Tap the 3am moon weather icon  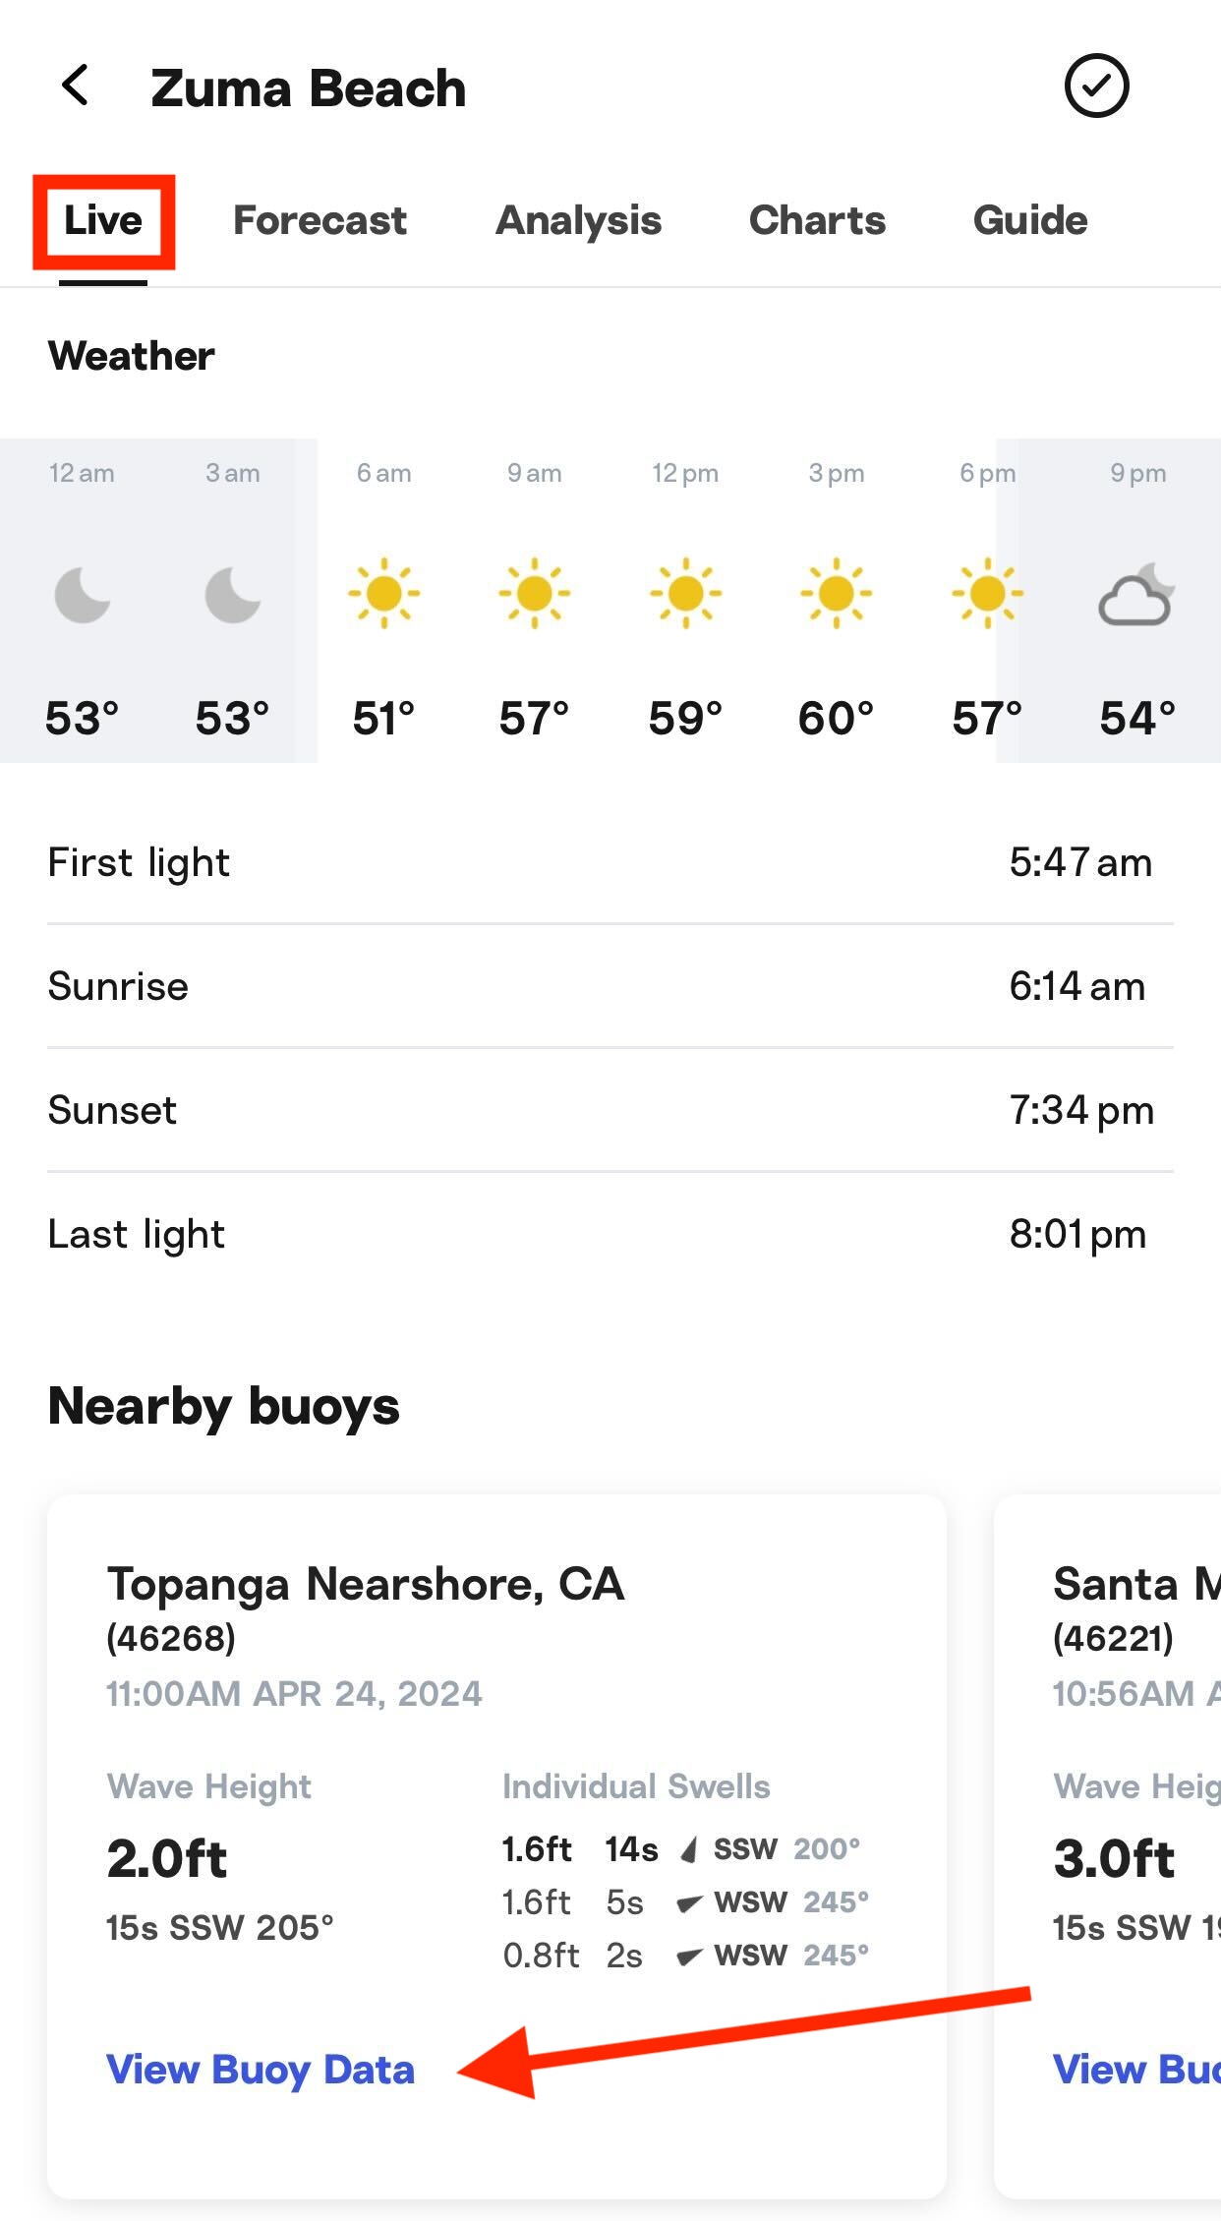[233, 595]
